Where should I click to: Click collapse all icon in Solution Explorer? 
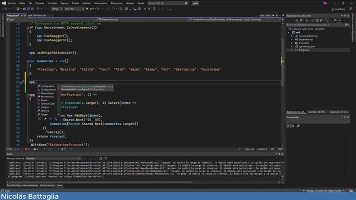point(317,21)
